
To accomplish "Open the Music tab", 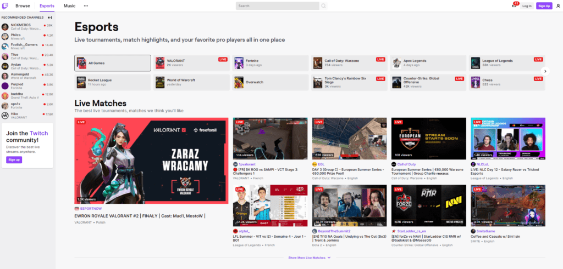I will coord(70,6).
